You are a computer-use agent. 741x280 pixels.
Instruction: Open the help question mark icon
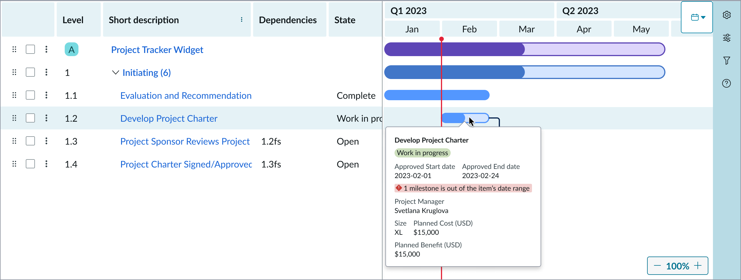727,83
